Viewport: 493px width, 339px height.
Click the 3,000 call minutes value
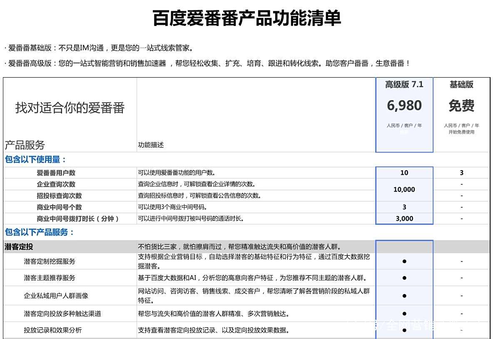(x=404, y=218)
